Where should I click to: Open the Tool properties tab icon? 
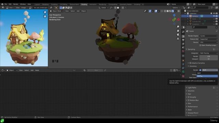click(183, 32)
